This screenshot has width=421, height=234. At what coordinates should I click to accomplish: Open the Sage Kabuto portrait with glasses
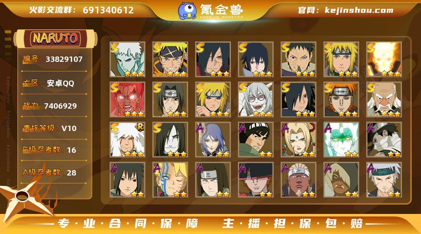256,99
